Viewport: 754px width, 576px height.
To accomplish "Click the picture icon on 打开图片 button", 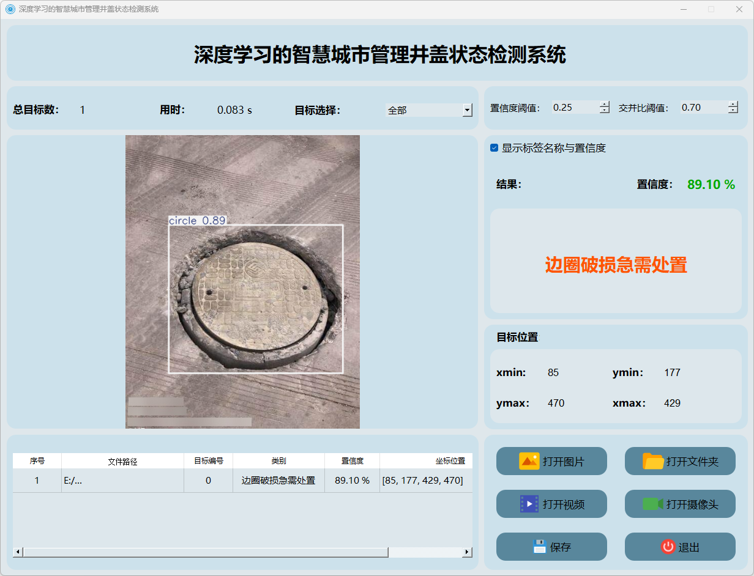I will 529,461.
